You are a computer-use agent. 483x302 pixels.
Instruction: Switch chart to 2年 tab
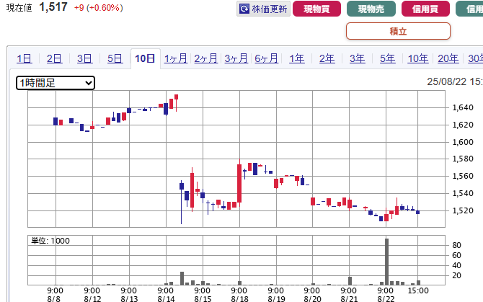327,58
